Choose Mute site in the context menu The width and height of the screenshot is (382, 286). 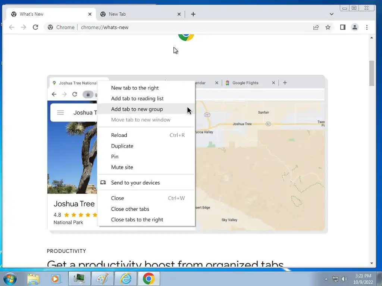point(146,167)
